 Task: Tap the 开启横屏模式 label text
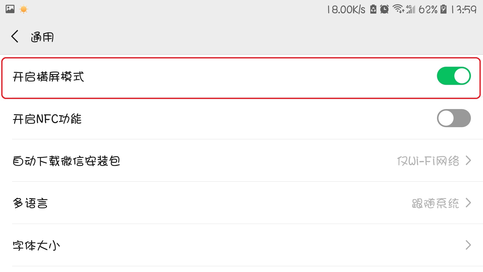pos(48,76)
